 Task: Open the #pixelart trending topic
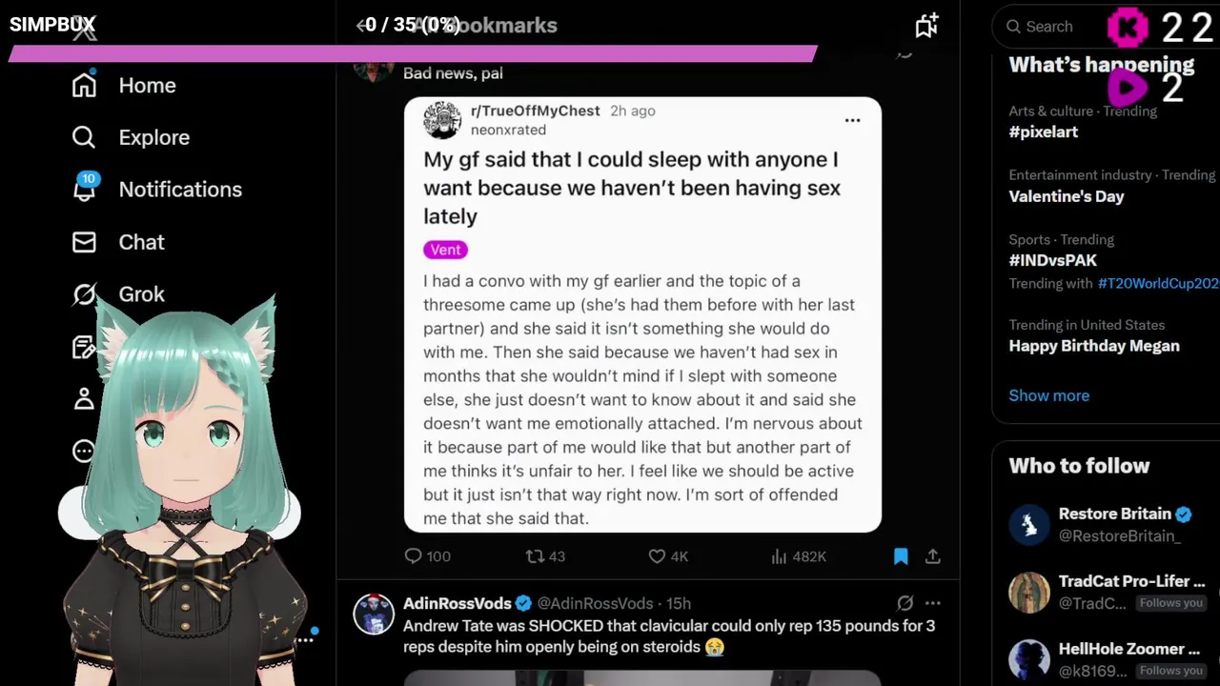[1044, 132]
